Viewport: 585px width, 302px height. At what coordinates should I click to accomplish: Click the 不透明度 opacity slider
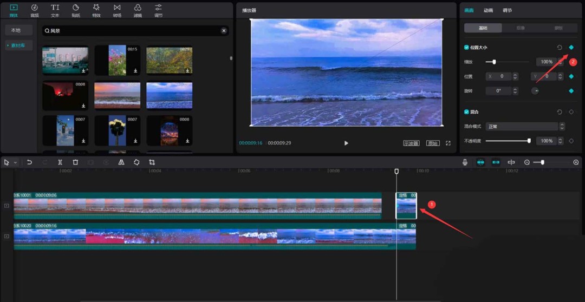[507, 141]
